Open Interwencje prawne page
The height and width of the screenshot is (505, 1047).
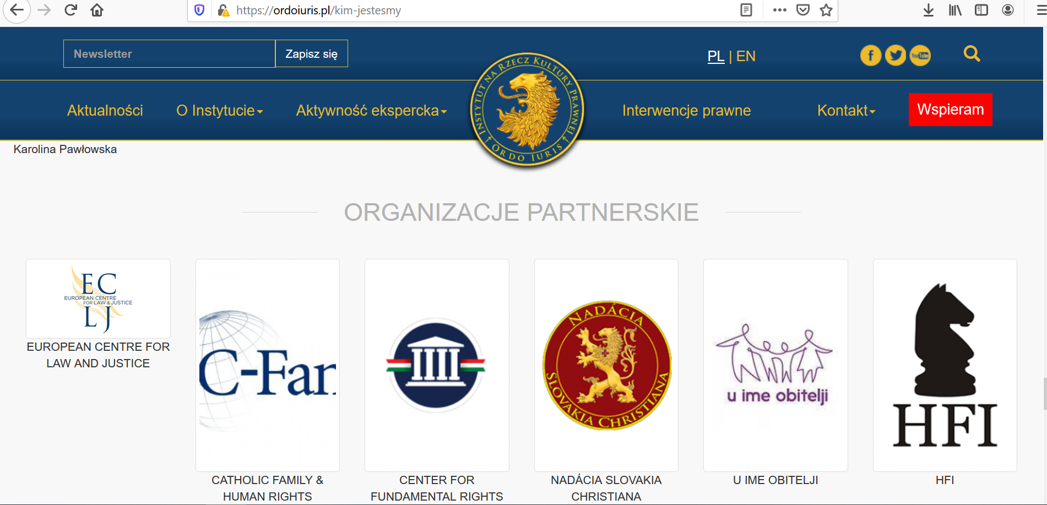(686, 111)
